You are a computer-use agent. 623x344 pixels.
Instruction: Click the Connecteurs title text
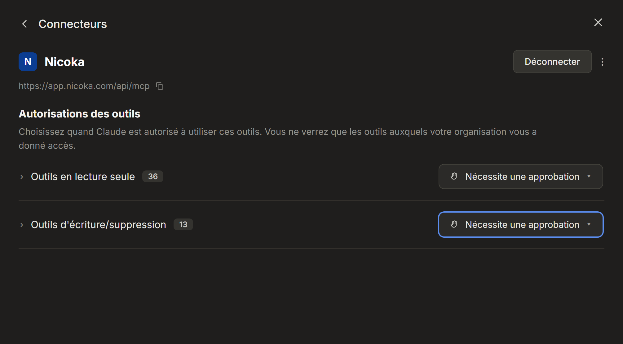(x=73, y=24)
